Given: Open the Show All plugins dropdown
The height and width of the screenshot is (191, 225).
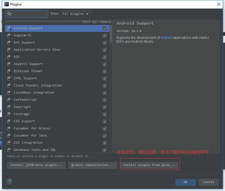Looking at the screenshot, I should 76,14.
